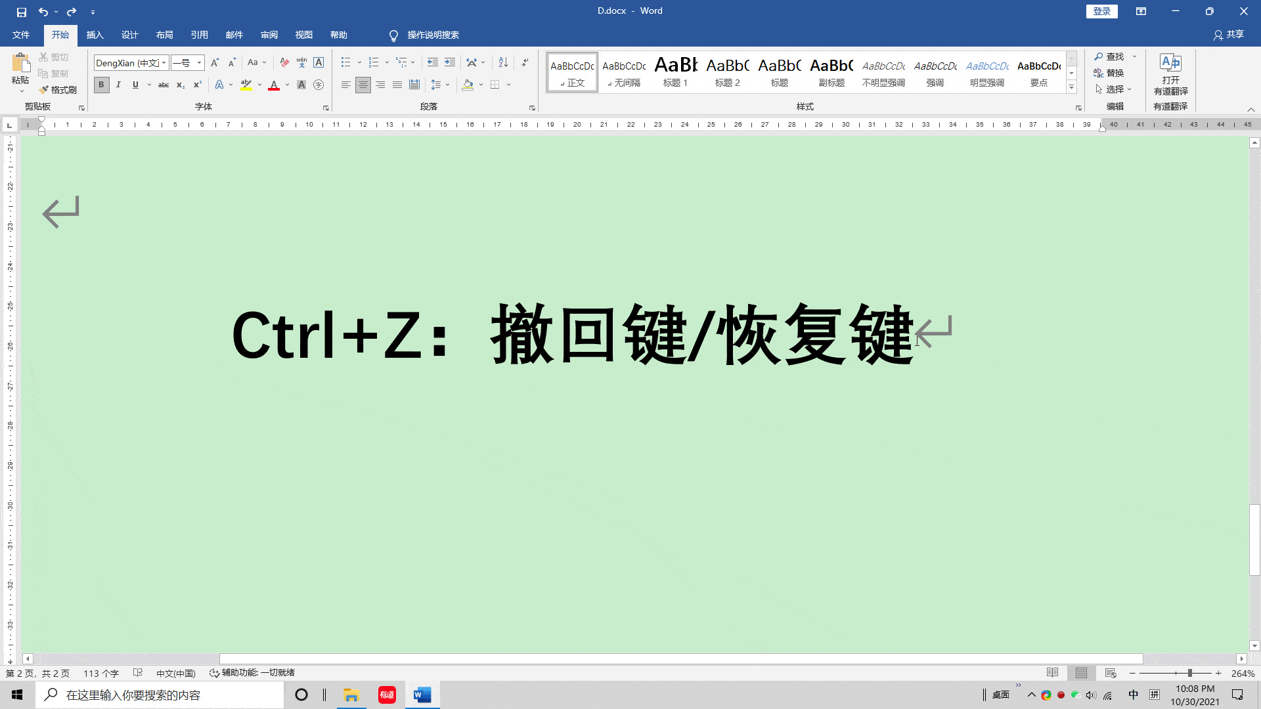
Task: Click the 登录 sign-in button
Action: pos(1101,11)
